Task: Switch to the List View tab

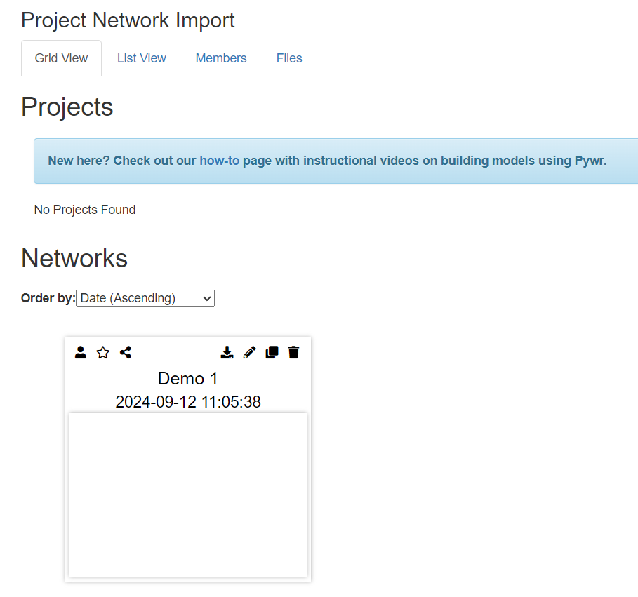Action: 141,58
